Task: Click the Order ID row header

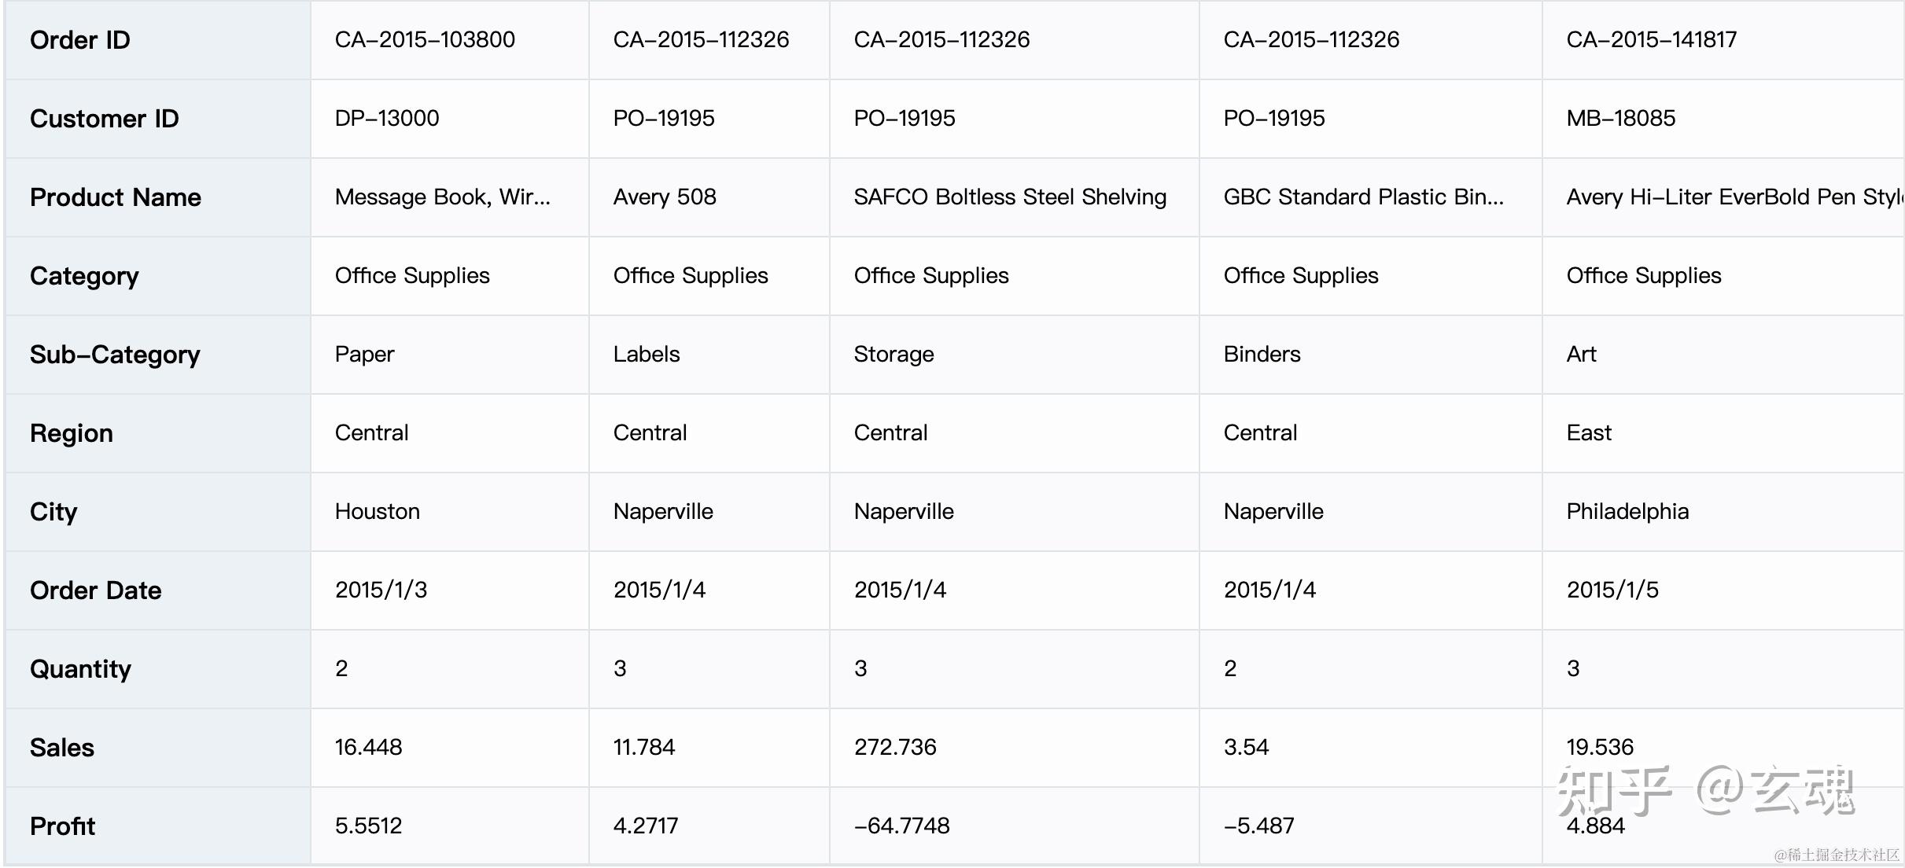Action: [x=80, y=40]
